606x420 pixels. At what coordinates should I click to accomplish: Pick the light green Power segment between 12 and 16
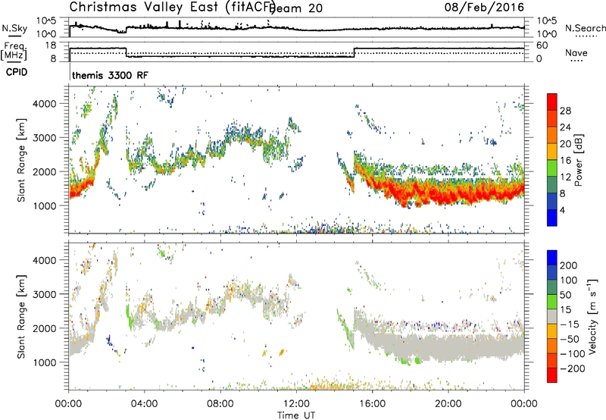coord(552,168)
